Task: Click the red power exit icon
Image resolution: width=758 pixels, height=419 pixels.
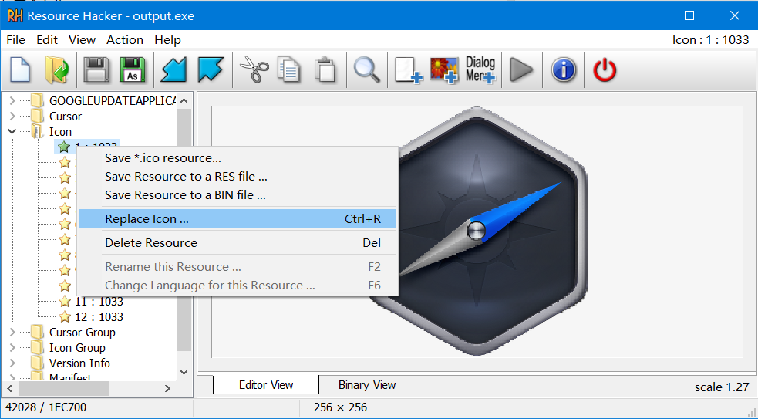Action: tap(605, 70)
